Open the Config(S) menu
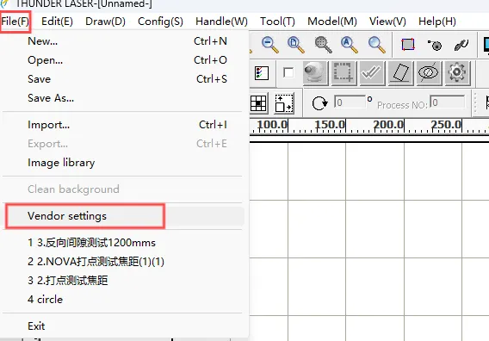The height and width of the screenshot is (341, 489). click(160, 22)
